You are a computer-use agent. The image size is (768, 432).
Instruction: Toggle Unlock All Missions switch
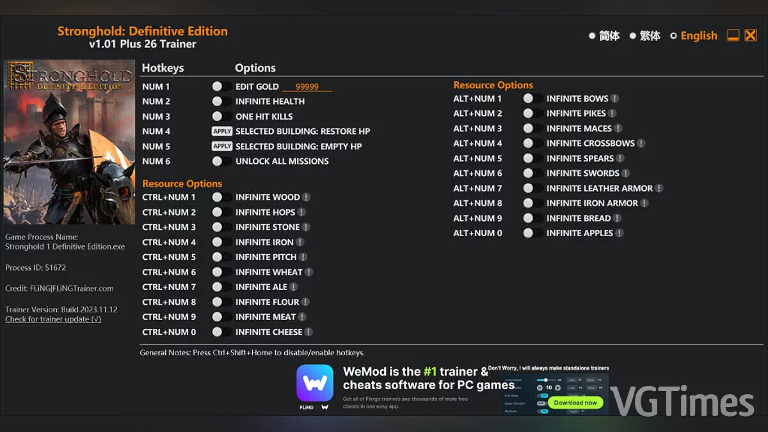[221, 161]
